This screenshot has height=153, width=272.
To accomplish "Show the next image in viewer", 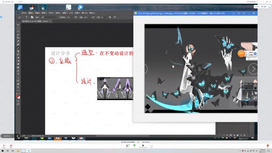I will [x=253, y=69].
